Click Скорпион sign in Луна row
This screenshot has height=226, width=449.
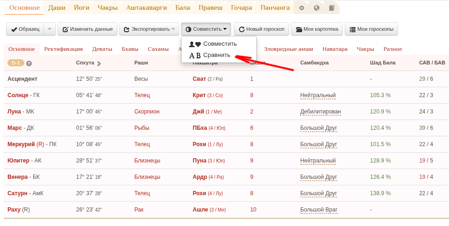click(147, 112)
